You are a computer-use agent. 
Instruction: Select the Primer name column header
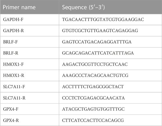click(19, 7)
